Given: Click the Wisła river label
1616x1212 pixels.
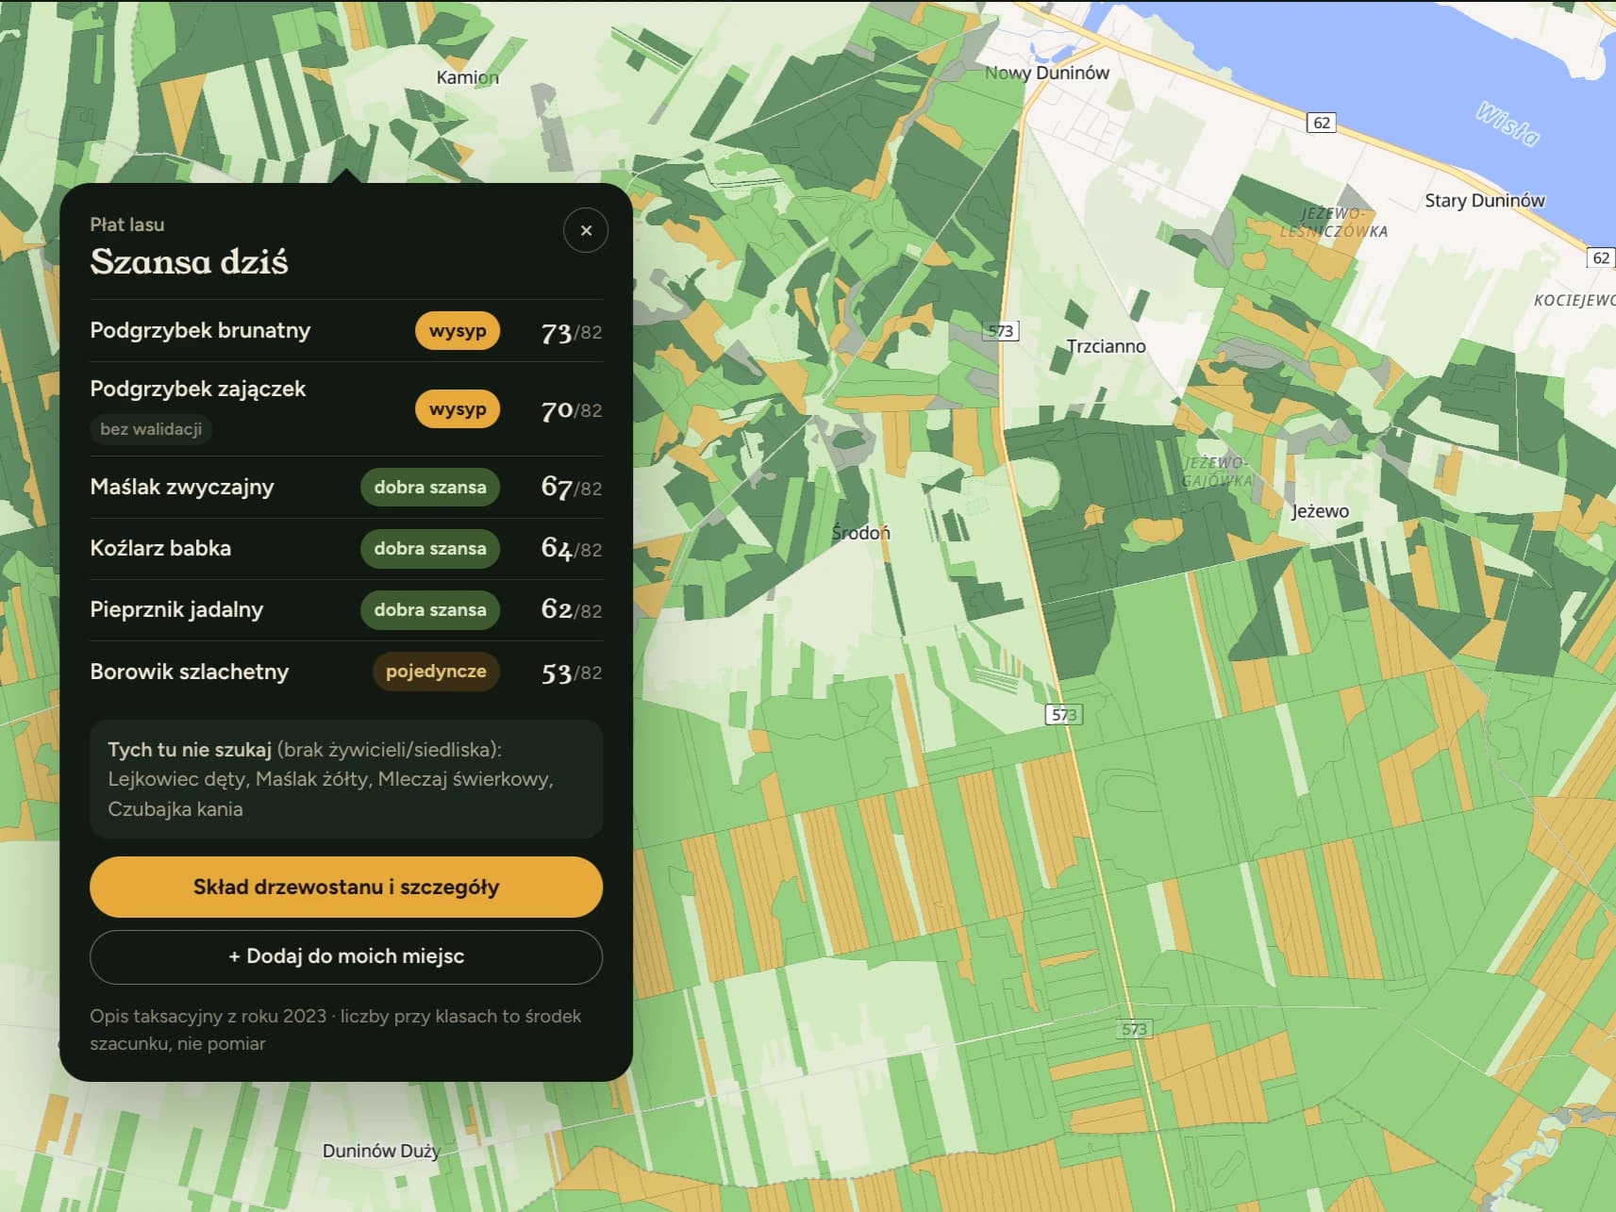Looking at the screenshot, I should (1508, 124).
